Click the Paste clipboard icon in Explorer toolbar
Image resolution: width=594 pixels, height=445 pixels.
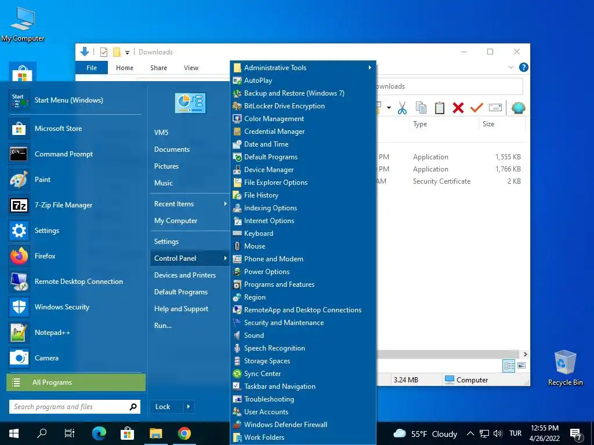[440, 108]
